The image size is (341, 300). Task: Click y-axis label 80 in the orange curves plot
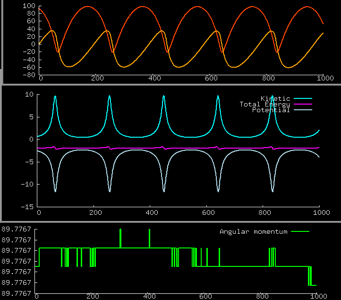[x=31, y=14]
